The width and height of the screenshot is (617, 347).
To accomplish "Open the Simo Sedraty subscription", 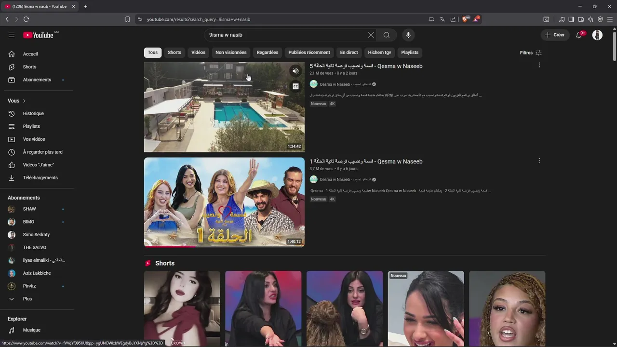I will pos(37,235).
